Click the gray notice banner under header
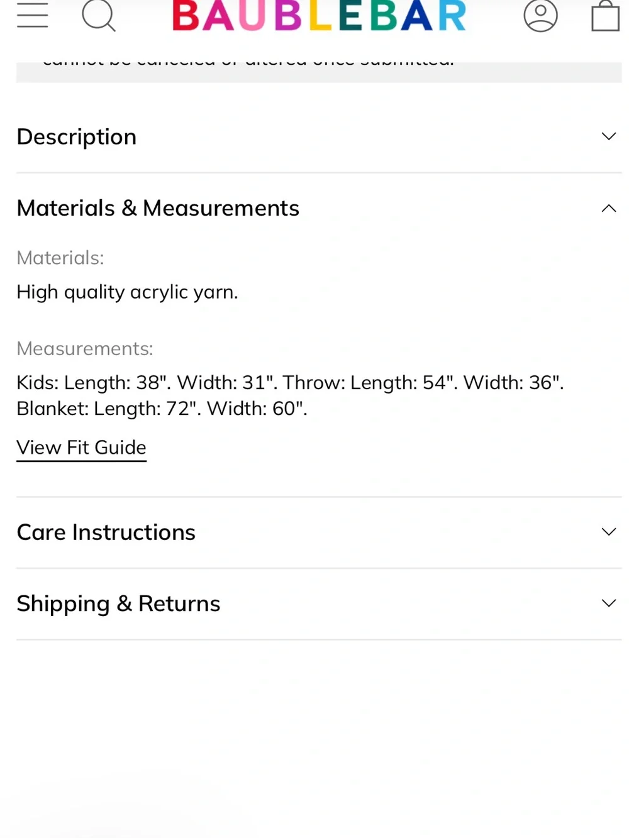This screenshot has height=838, width=629. (x=319, y=72)
